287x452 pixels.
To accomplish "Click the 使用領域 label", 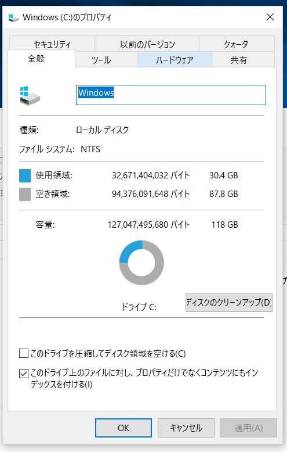I will point(54,175).
